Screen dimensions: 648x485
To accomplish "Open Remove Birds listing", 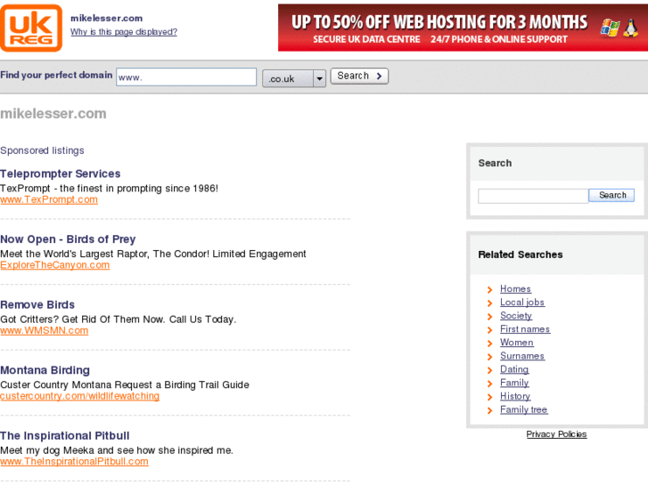I will [37, 304].
